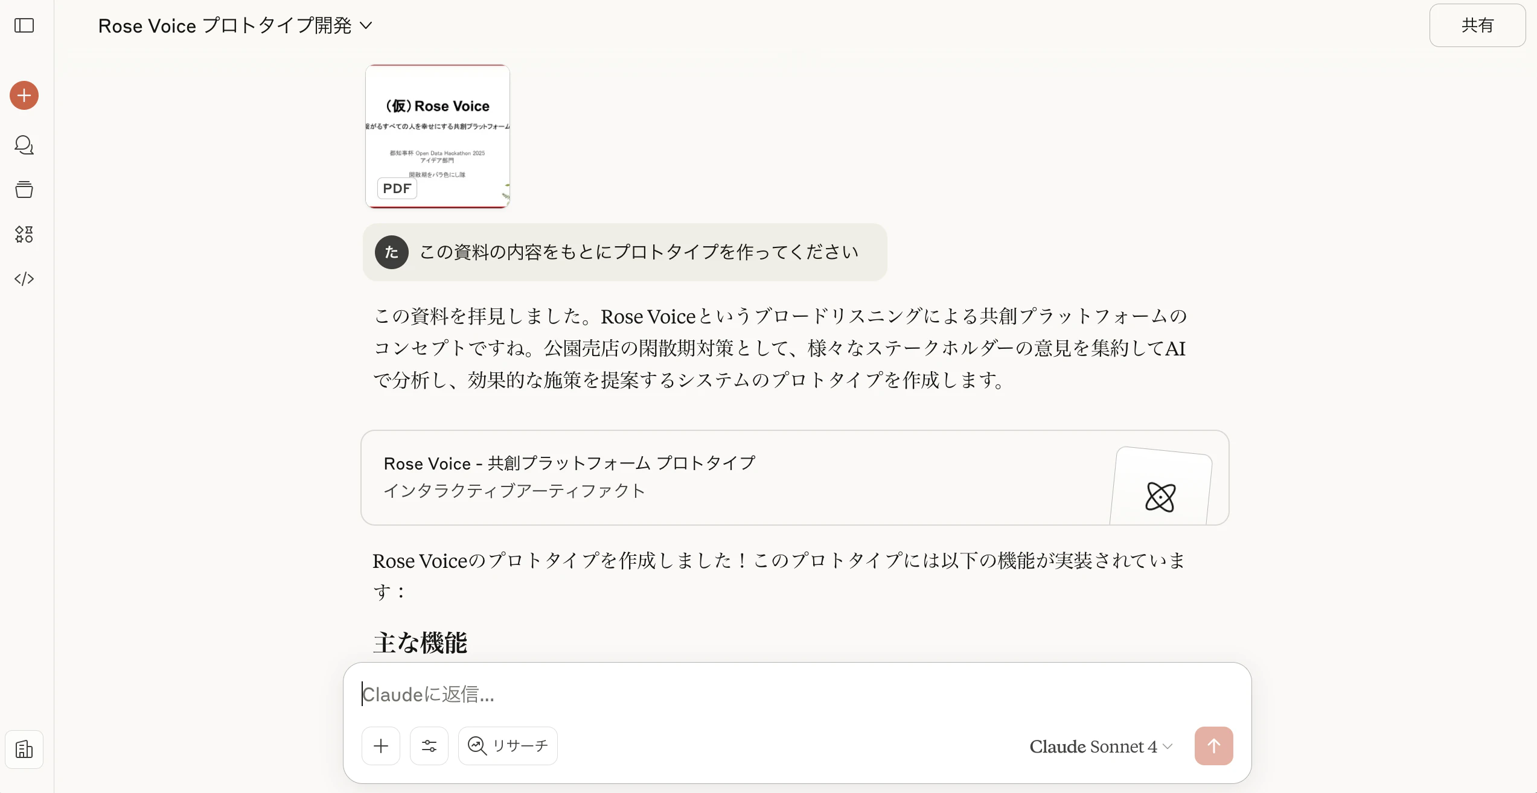Enable the リサーチ research mode
Viewport: 1537px width, 793px height.
point(508,746)
